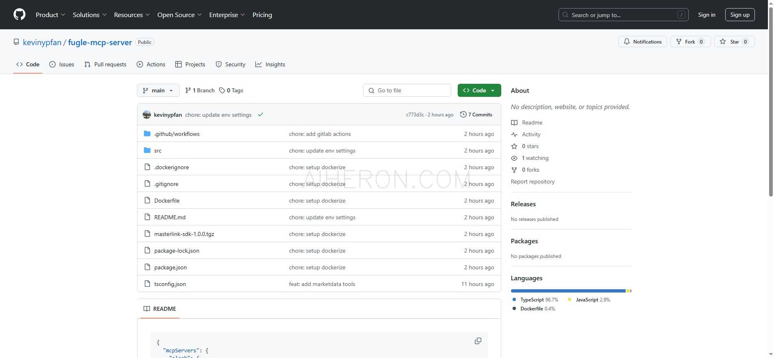
Task: Click the branch icon beside 1 Branch
Action: click(188, 90)
